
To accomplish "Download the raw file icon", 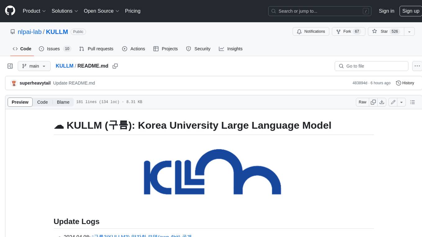I will tap(382, 102).
